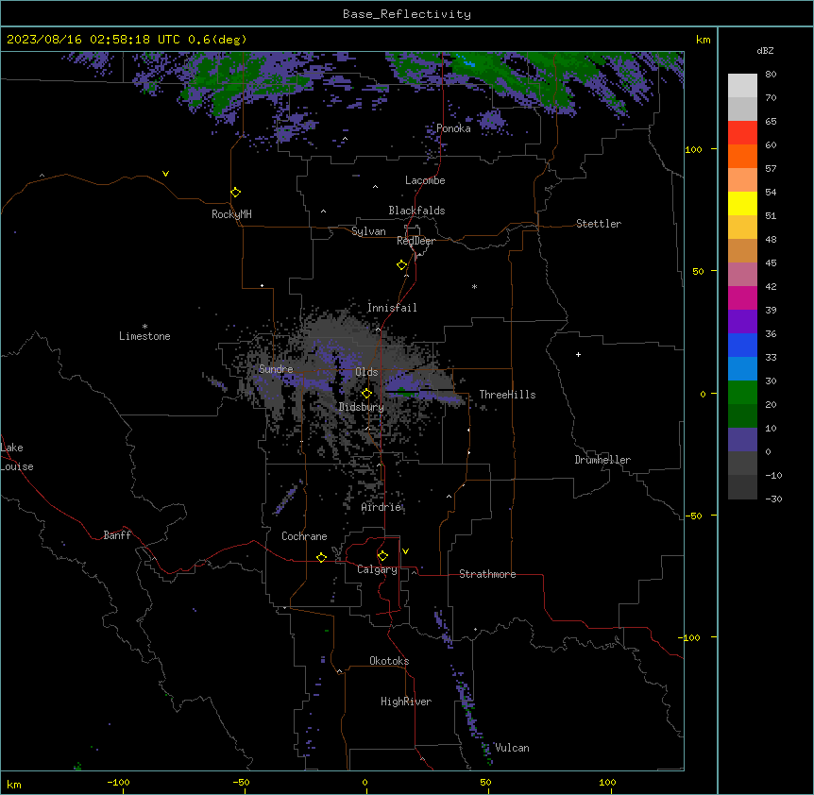Click the asterisk marker above Limestone label
This screenshot has width=814, height=795.
click(x=144, y=327)
